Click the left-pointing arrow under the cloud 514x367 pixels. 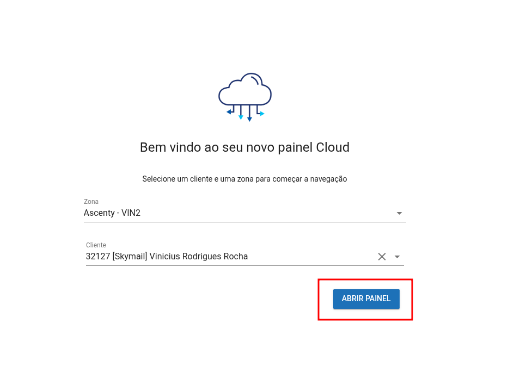[229, 112]
